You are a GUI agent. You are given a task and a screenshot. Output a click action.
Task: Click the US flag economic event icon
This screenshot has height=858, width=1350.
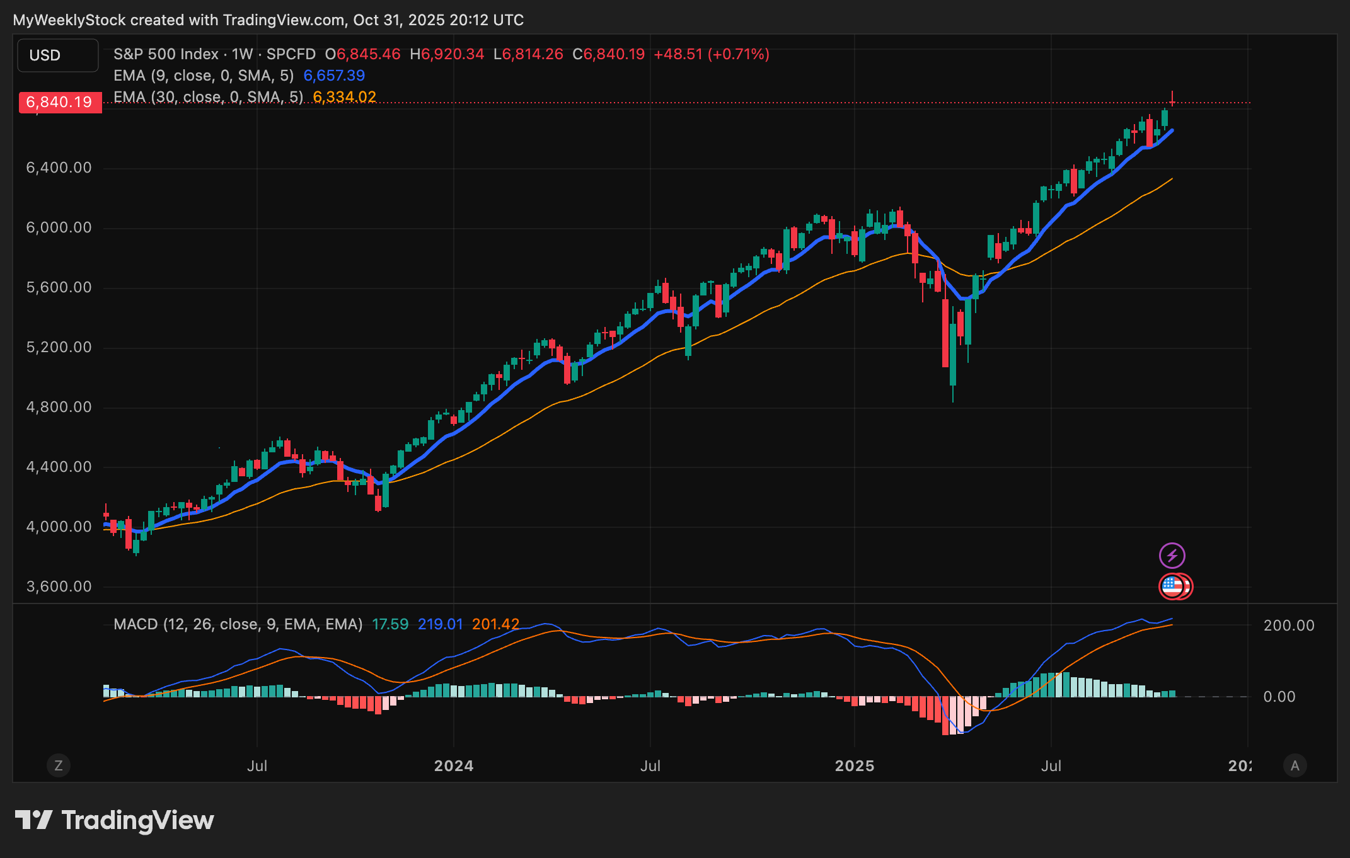tap(1172, 586)
